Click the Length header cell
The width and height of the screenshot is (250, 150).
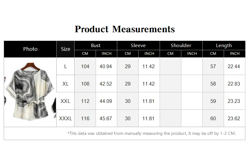(224, 46)
